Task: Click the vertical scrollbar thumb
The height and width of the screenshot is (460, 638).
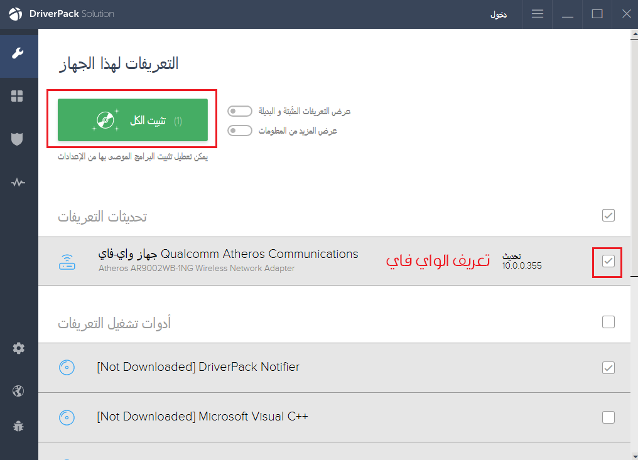Action: click(634, 158)
